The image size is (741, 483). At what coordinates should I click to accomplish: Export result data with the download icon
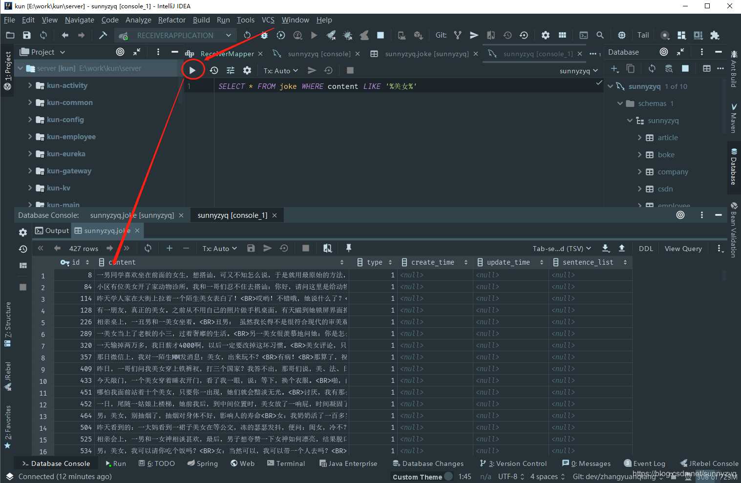pos(606,248)
